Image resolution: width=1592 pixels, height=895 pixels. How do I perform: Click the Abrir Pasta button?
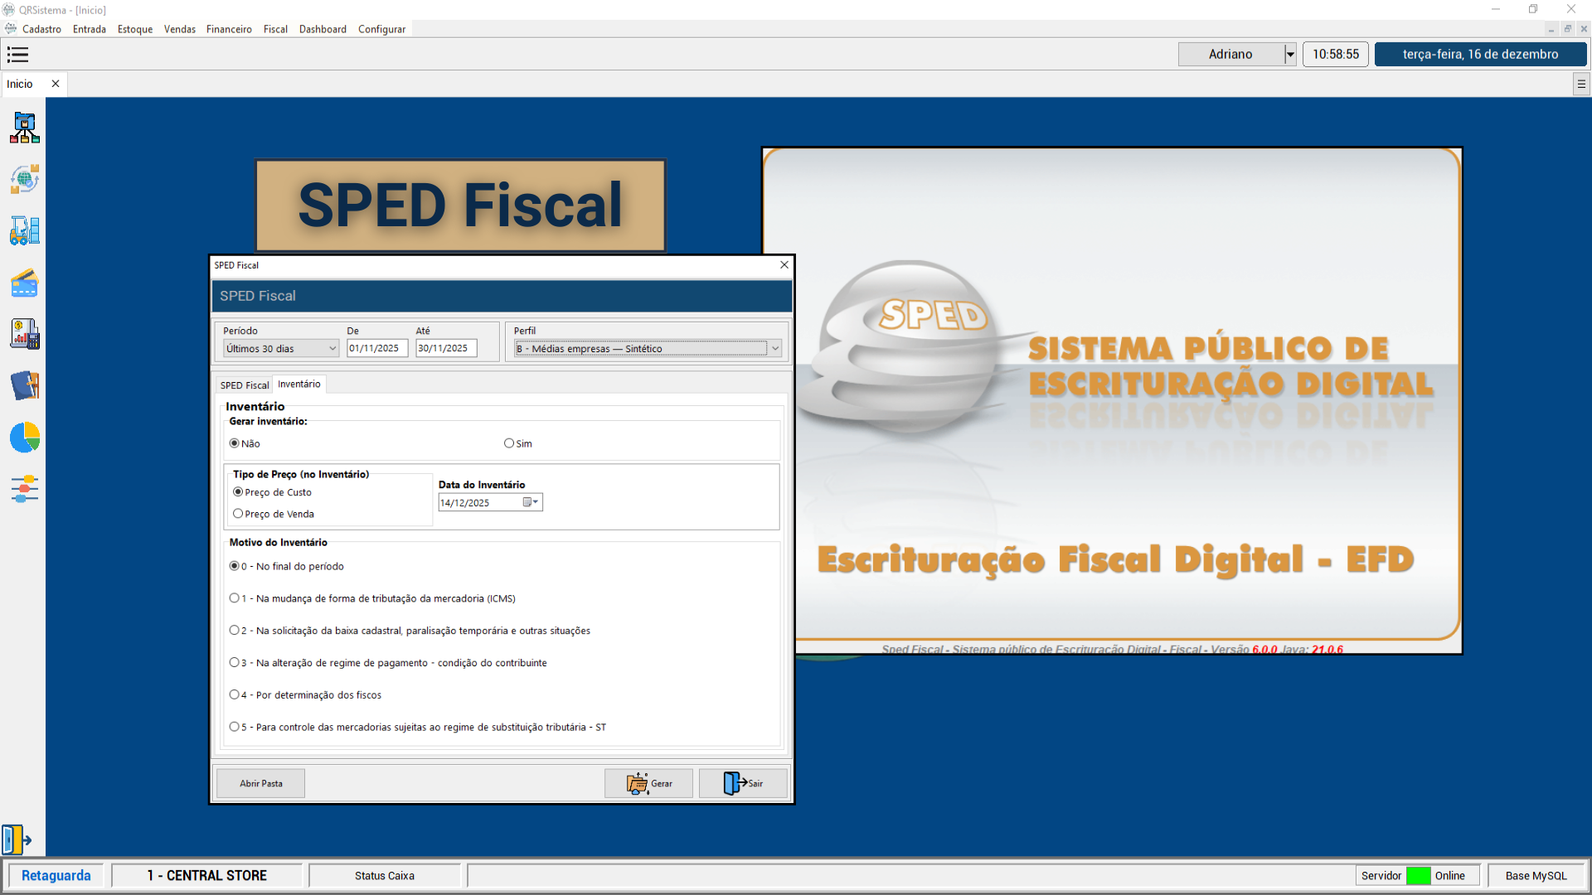tap(260, 783)
